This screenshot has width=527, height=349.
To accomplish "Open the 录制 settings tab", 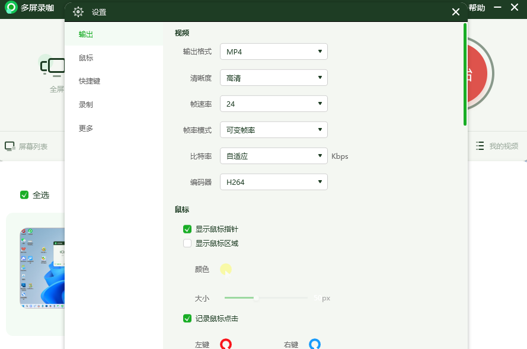I will [86, 105].
